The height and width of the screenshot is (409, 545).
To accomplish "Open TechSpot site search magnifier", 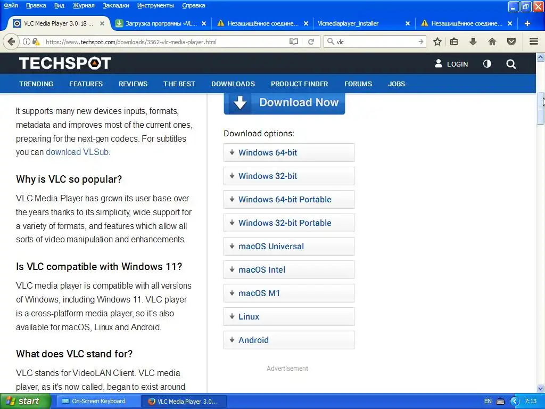I will (511, 64).
